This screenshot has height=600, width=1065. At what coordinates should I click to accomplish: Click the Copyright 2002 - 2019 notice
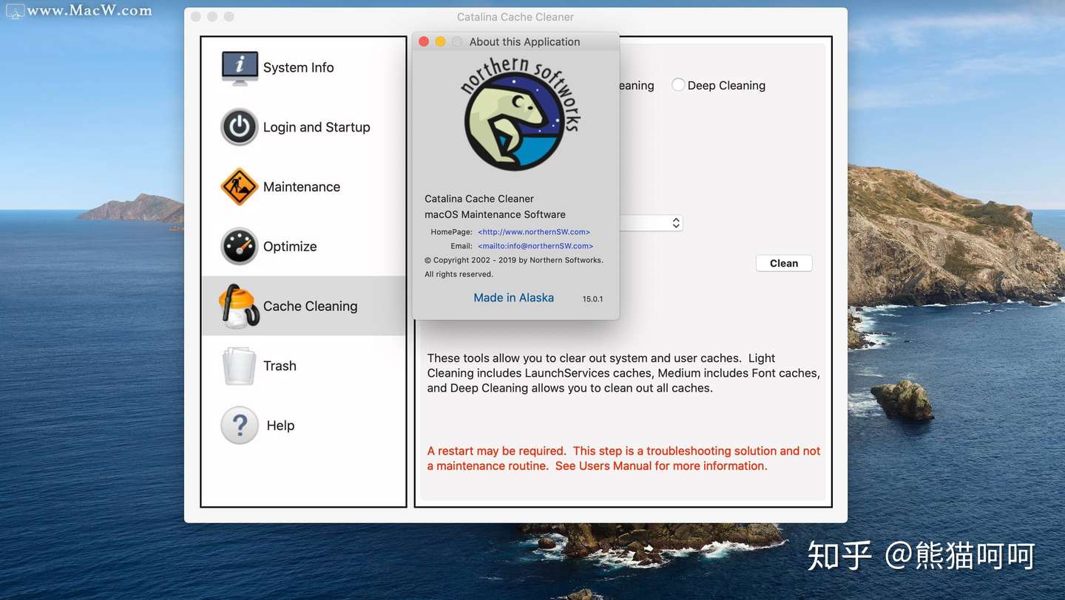point(514,260)
